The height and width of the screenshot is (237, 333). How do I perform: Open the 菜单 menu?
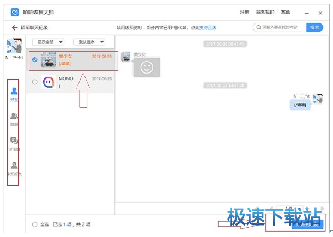[x=286, y=12]
